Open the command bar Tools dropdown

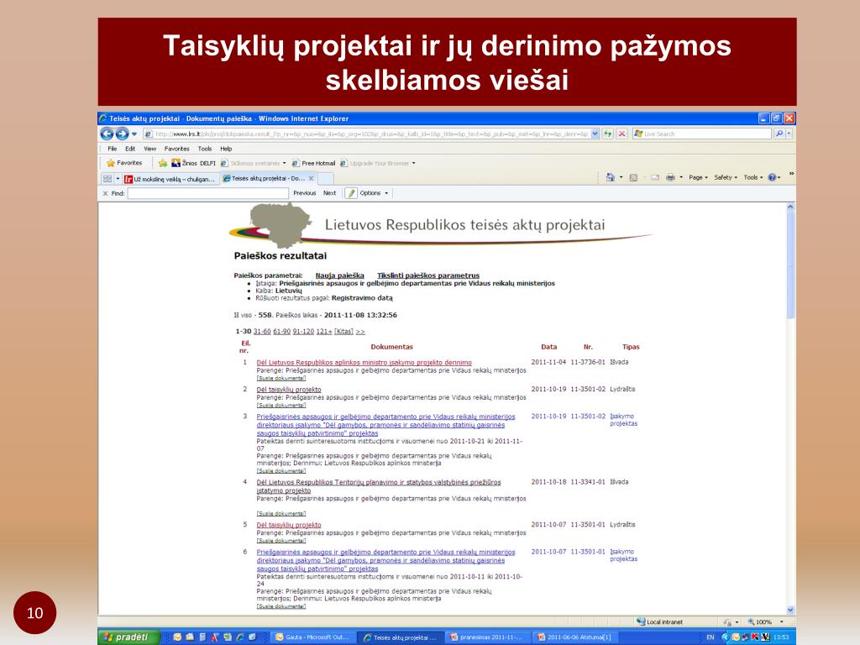[753, 177]
